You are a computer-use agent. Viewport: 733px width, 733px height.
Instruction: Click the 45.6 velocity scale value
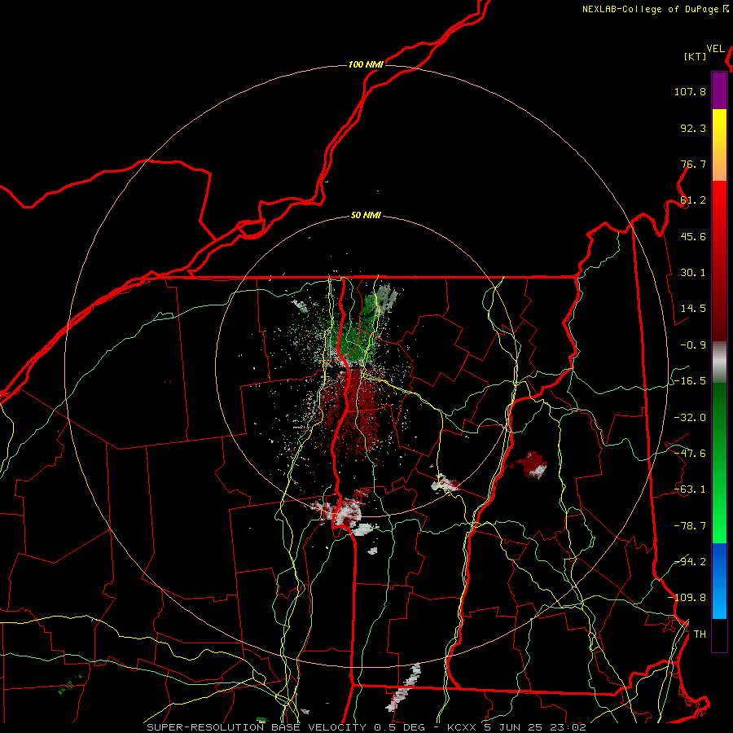point(693,236)
